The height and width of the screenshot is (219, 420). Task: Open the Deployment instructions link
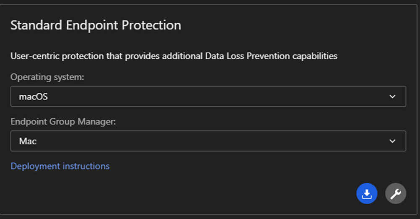point(60,166)
